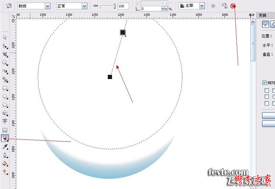Click the transparency midpoint value field 100
275x189 pixels.
pos(123,6)
